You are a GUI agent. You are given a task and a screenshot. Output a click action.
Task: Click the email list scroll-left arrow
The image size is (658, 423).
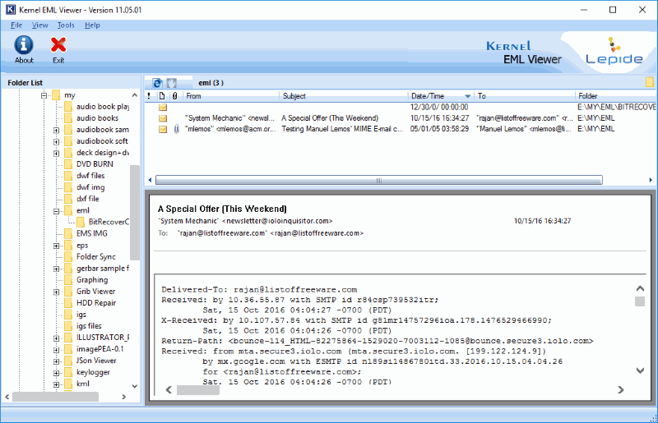point(151,180)
